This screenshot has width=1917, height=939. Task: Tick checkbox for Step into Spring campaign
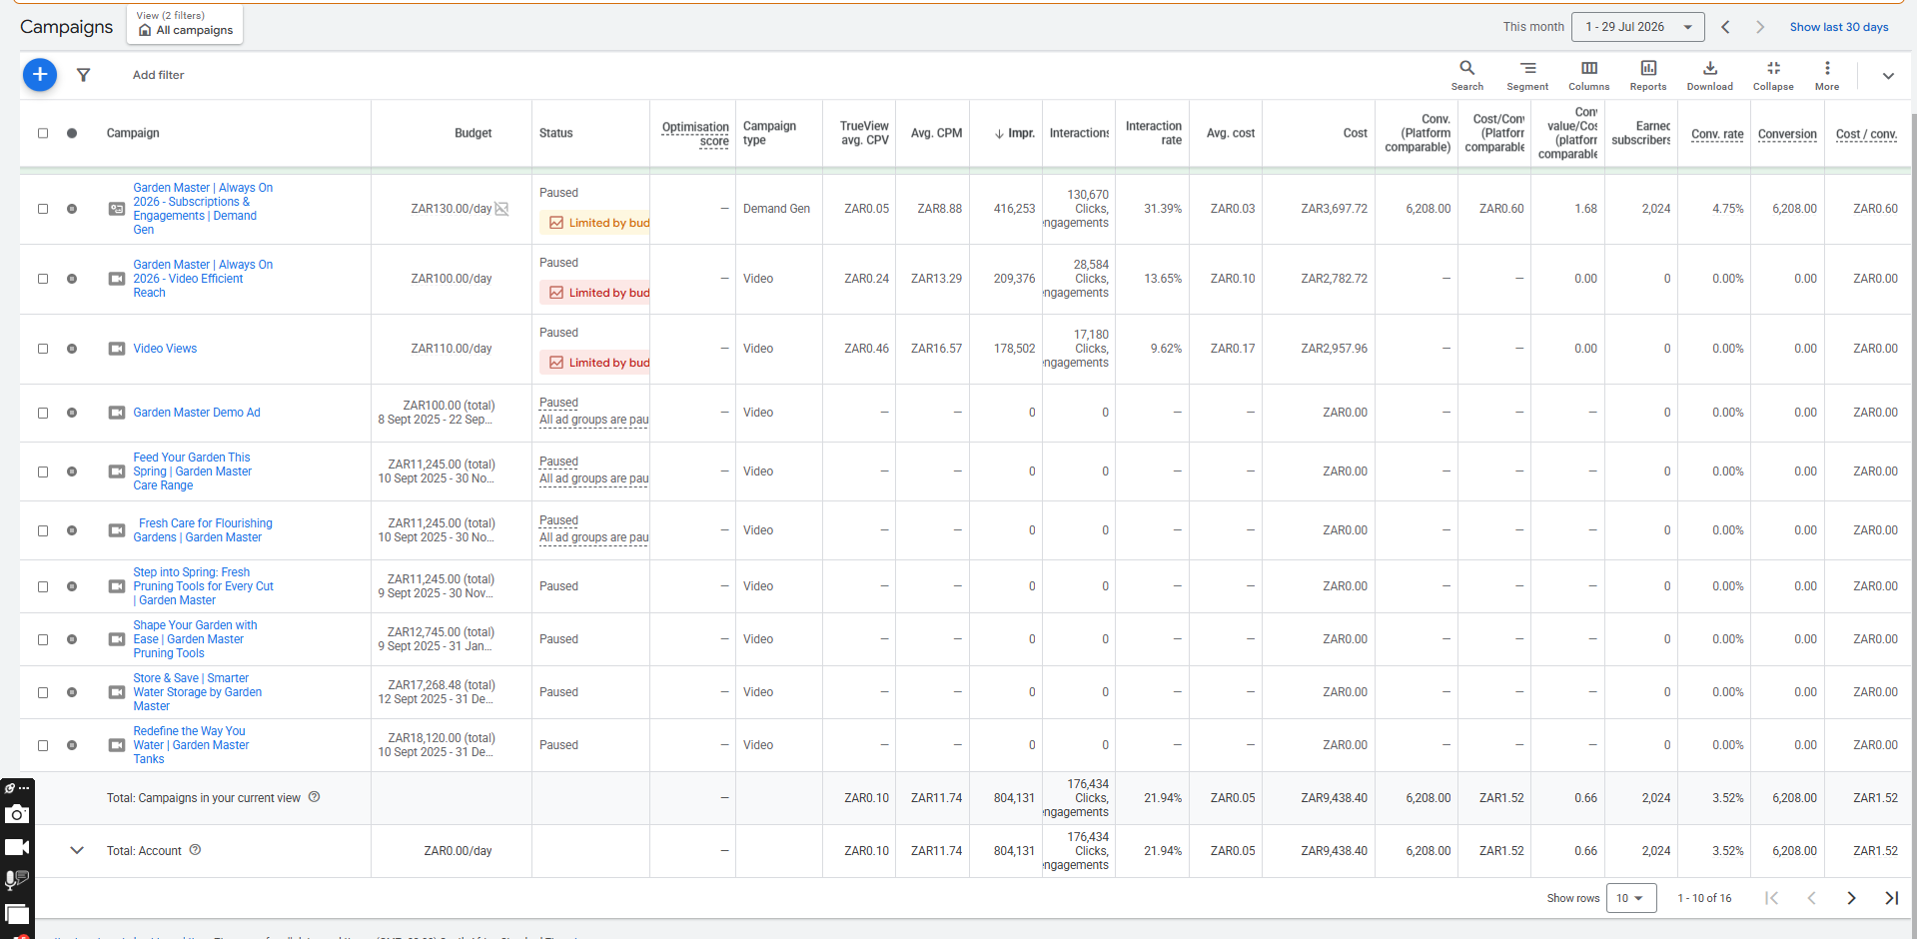click(x=43, y=586)
